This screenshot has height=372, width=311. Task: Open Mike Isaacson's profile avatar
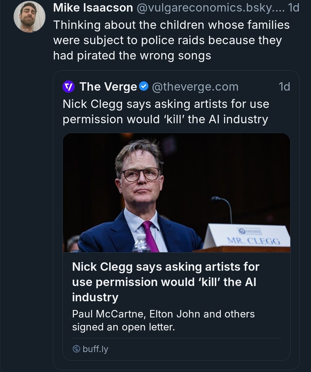(x=29, y=16)
